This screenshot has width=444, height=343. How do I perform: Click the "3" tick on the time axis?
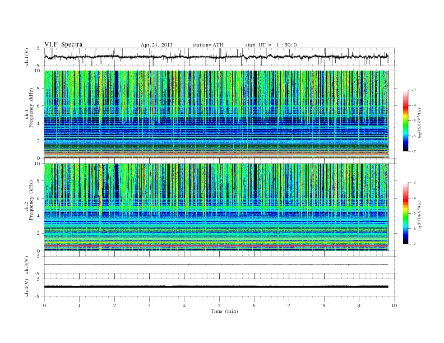click(149, 305)
